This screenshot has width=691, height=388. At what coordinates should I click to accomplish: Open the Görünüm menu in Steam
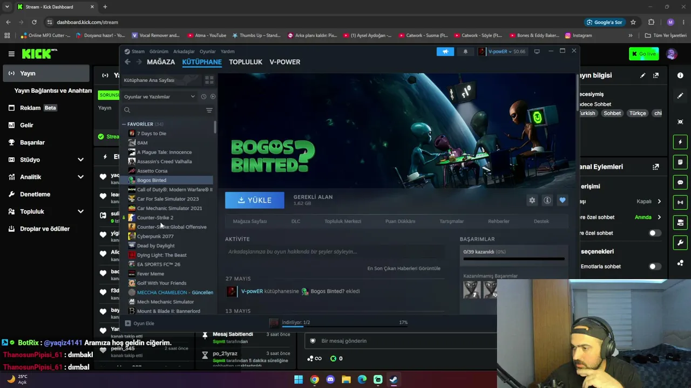159,52
